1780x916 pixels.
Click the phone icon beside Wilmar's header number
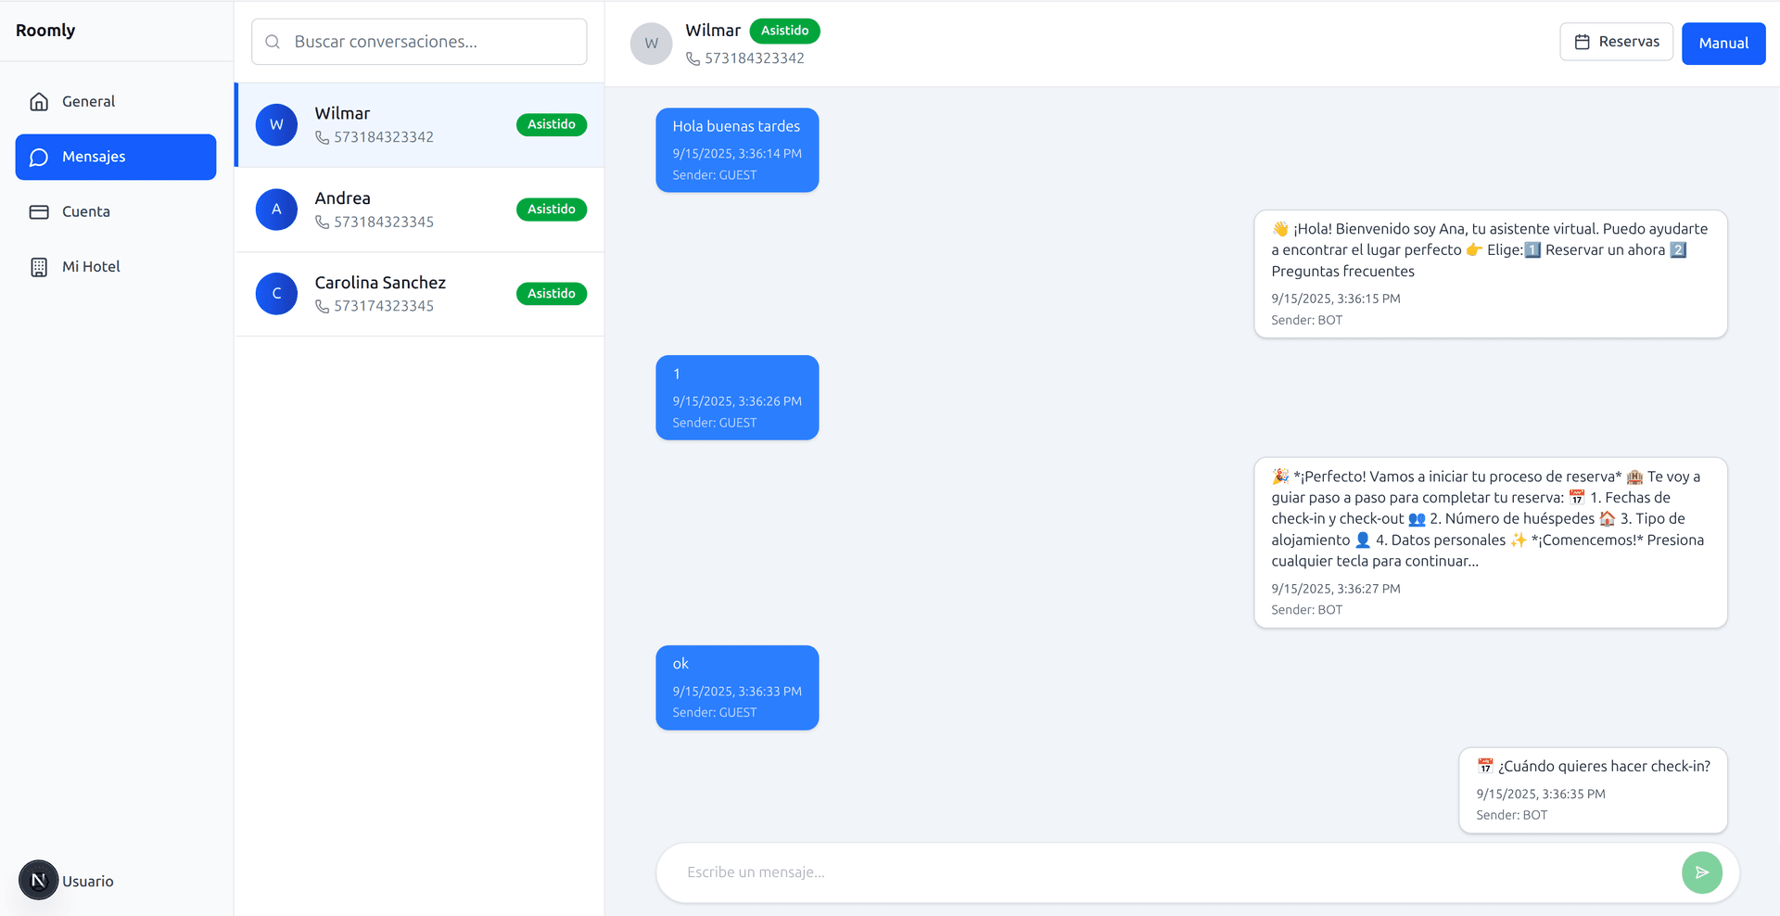(x=693, y=58)
